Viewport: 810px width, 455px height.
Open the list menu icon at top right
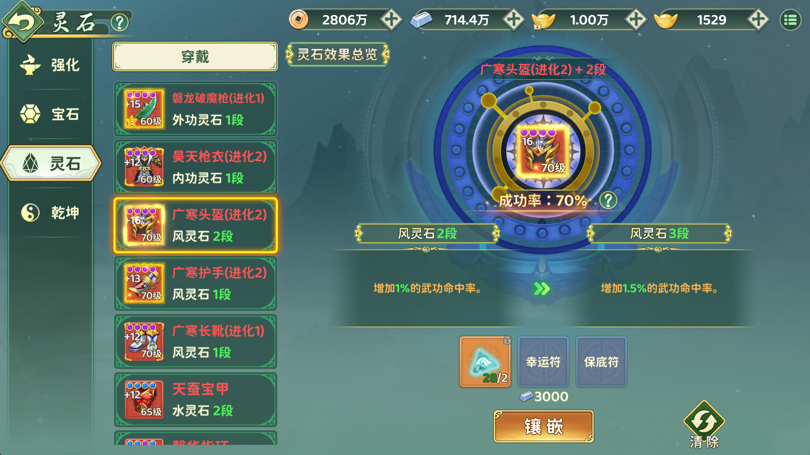pos(790,20)
